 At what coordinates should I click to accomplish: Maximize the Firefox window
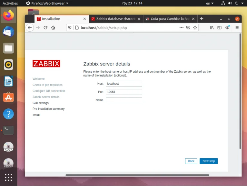coord(229,19)
